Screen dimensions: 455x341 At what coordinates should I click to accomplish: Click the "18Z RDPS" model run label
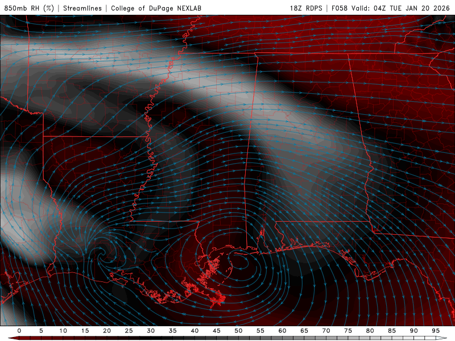(x=306, y=8)
